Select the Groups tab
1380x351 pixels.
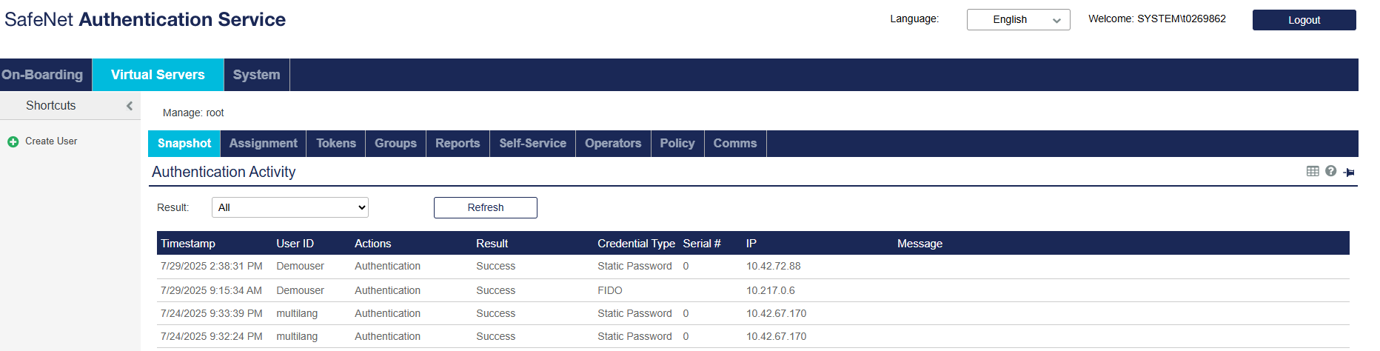pyautogui.click(x=395, y=144)
